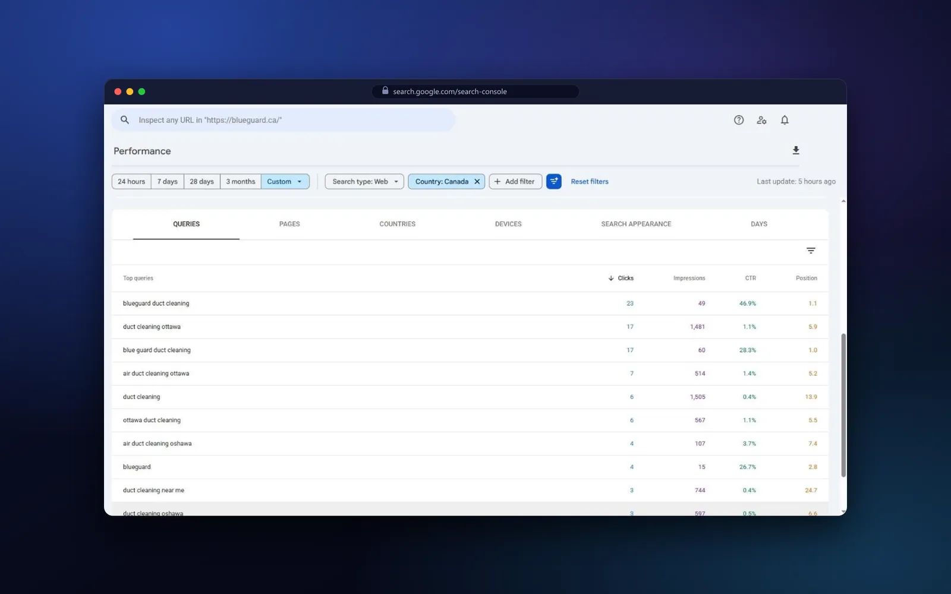Screen dimensions: 951x594
Task: Click the export download icon
Action: [796, 150]
